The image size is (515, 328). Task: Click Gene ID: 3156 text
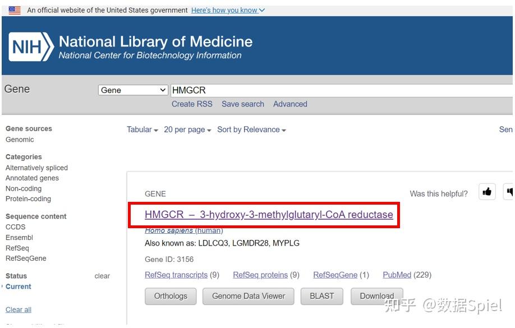click(169, 260)
